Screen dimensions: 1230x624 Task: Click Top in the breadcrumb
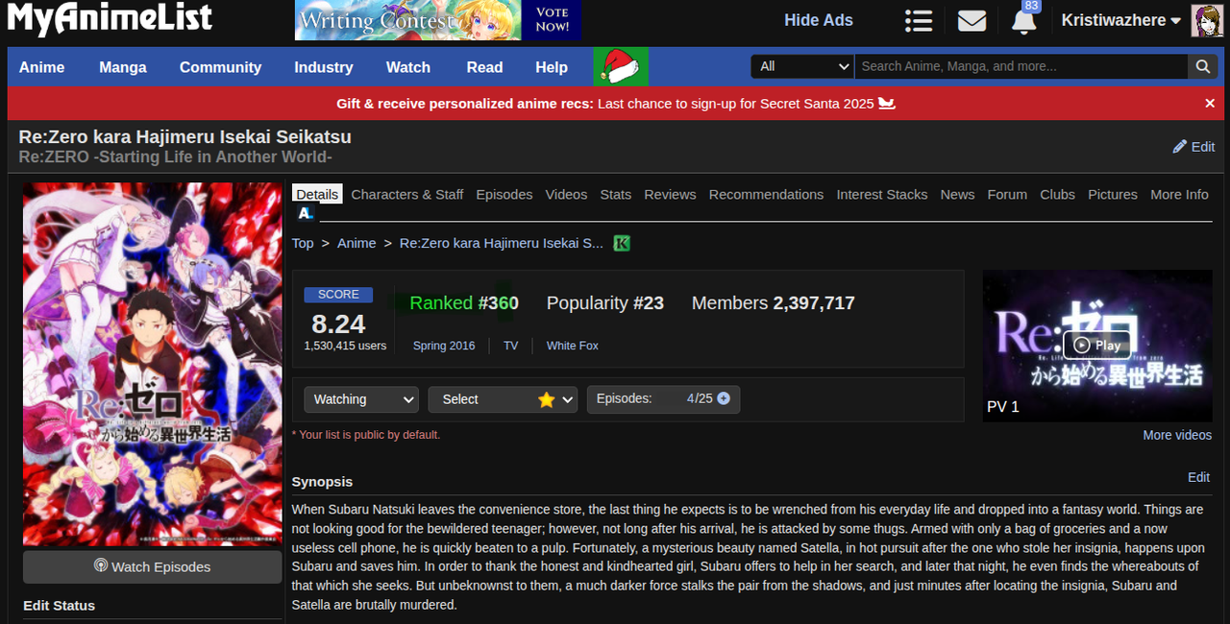pyautogui.click(x=303, y=243)
